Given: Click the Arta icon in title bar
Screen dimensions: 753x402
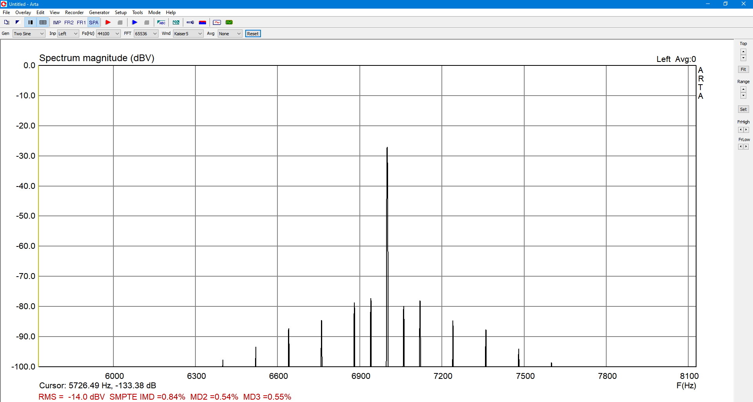Looking at the screenshot, I should [x=4, y=4].
